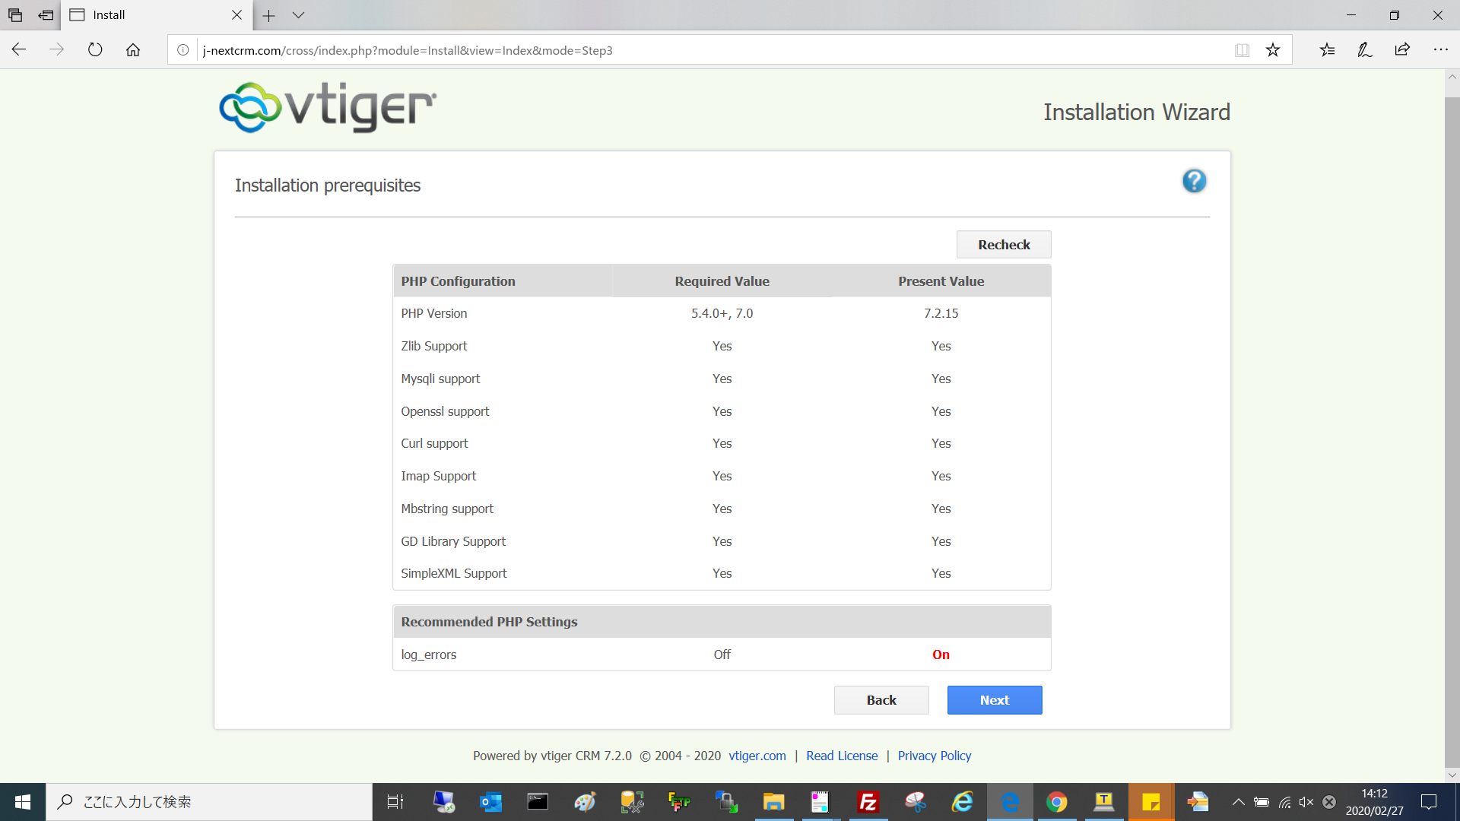Click the Back button in wizard
This screenshot has width=1460, height=821.
coord(881,700)
